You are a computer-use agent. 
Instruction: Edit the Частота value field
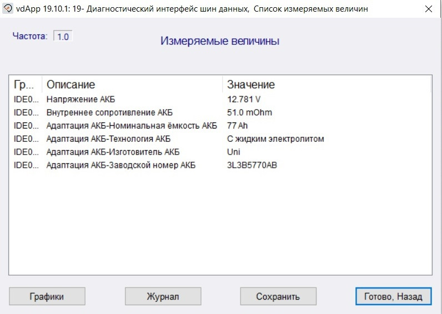point(63,36)
